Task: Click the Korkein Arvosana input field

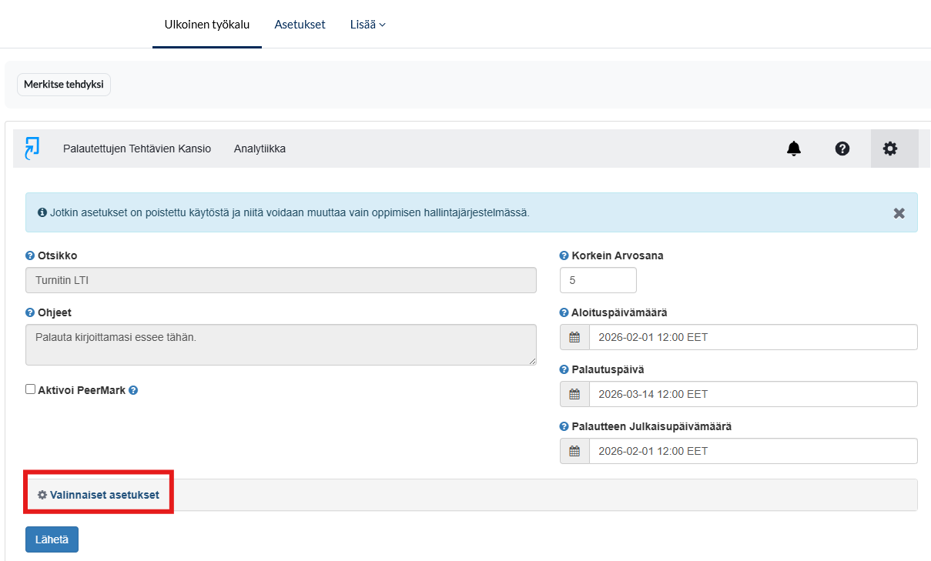Action: pos(598,281)
